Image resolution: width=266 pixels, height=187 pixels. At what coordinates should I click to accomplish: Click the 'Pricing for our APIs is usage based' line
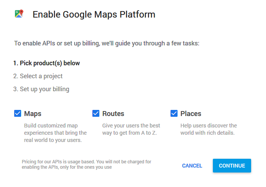[x=58, y=162]
